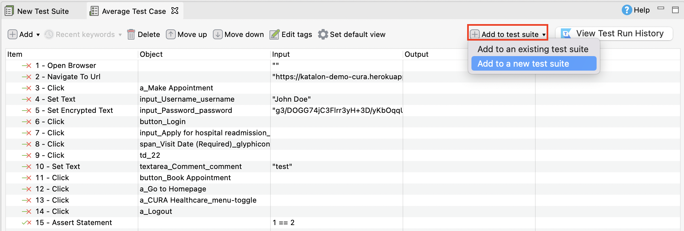Click the Set default view gear icon
684x231 pixels.
[323, 34]
